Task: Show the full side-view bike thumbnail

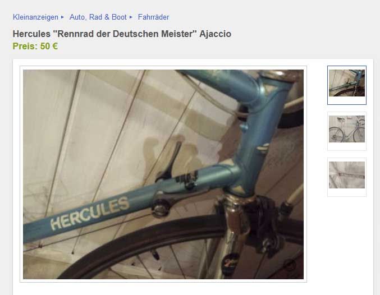Action: pos(346,129)
